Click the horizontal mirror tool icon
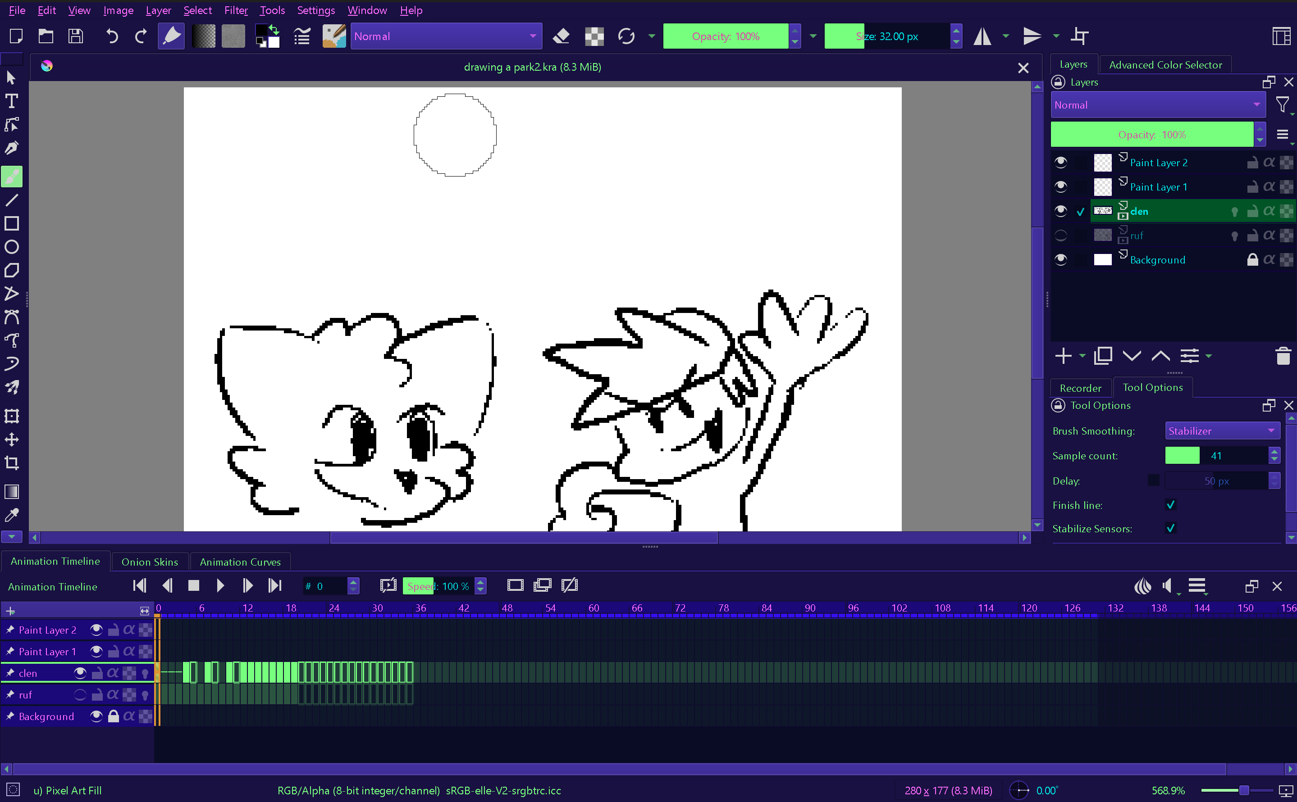The height and width of the screenshot is (802, 1297). coord(982,36)
